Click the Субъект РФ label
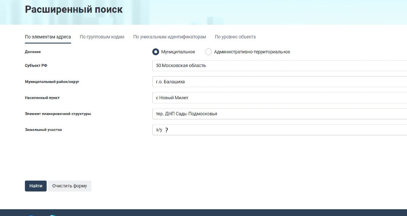 (x=36, y=66)
